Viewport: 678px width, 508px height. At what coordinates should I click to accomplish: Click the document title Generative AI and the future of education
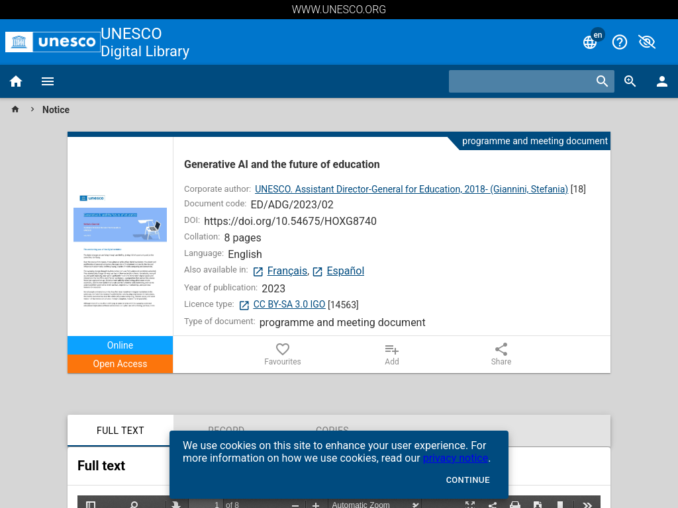pyautogui.click(x=282, y=164)
